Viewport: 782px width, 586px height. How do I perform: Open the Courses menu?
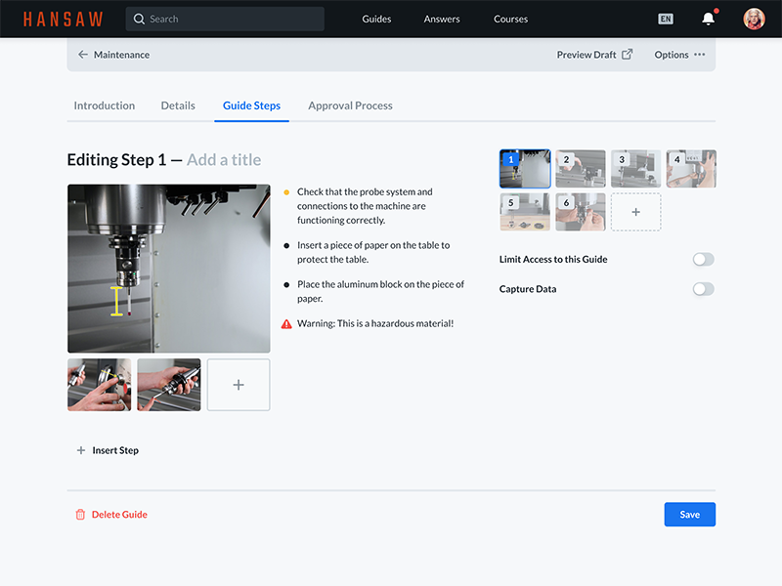point(510,19)
